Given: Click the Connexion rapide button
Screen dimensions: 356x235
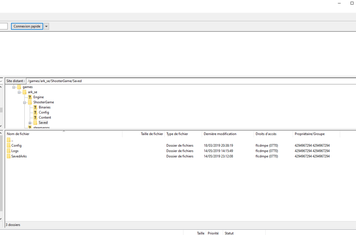Looking at the screenshot, I should pos(27,26).
